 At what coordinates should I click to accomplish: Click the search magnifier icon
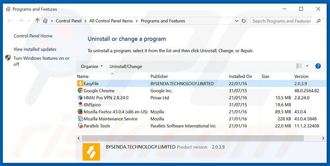pos(318,21)
